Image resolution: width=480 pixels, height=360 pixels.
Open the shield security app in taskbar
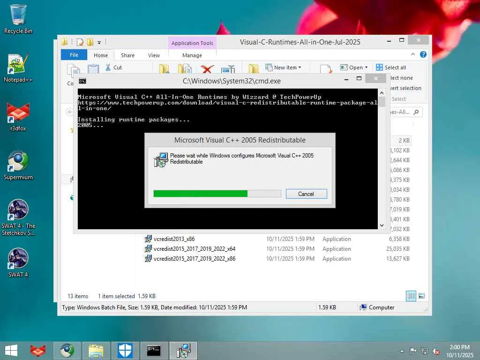(125, 351)
